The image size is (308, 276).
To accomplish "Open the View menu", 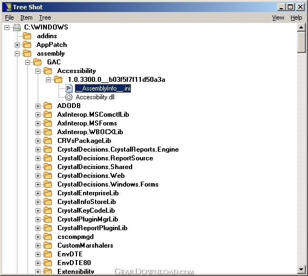I will pyautogui.click(x=278, y=17).
